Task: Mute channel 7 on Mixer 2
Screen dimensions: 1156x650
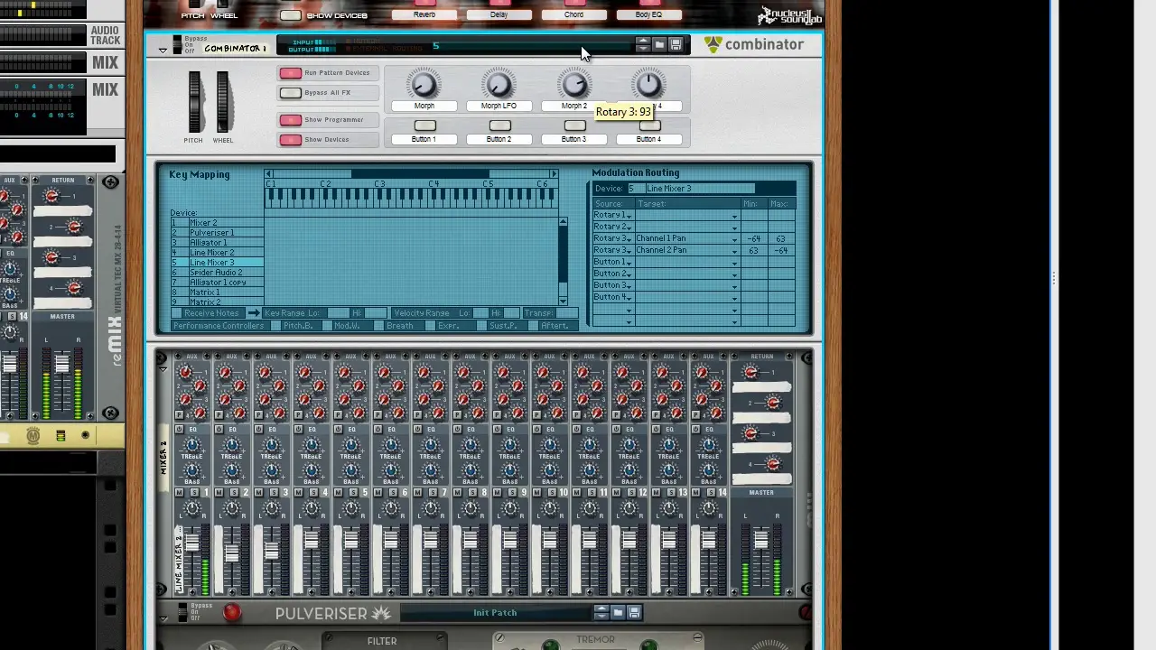Action: (x=417, y=492)
